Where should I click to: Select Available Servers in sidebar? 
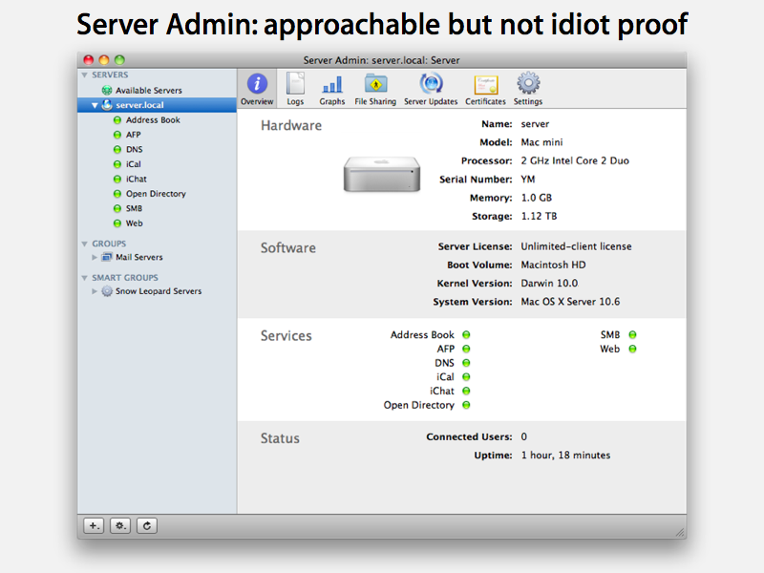(x=149, y=90)
